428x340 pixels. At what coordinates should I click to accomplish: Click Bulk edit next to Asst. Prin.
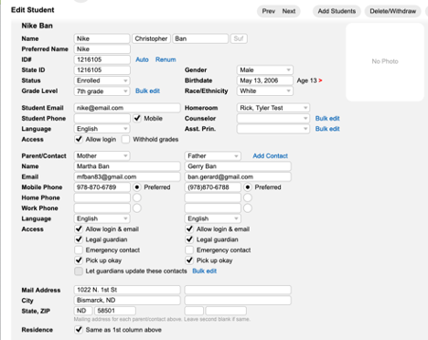(327, 129)
